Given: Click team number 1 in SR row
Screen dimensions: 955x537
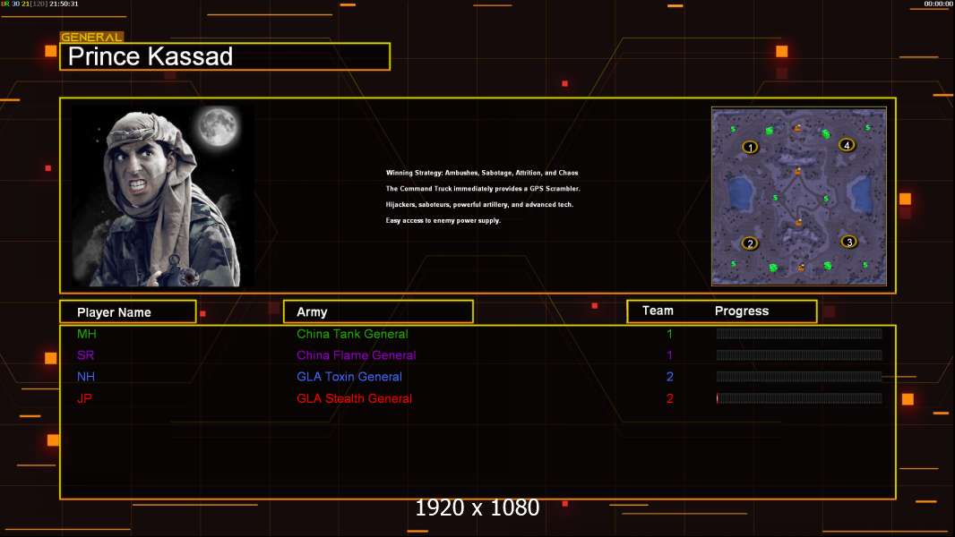Looking at the screenshot, I should pos(669,355).
